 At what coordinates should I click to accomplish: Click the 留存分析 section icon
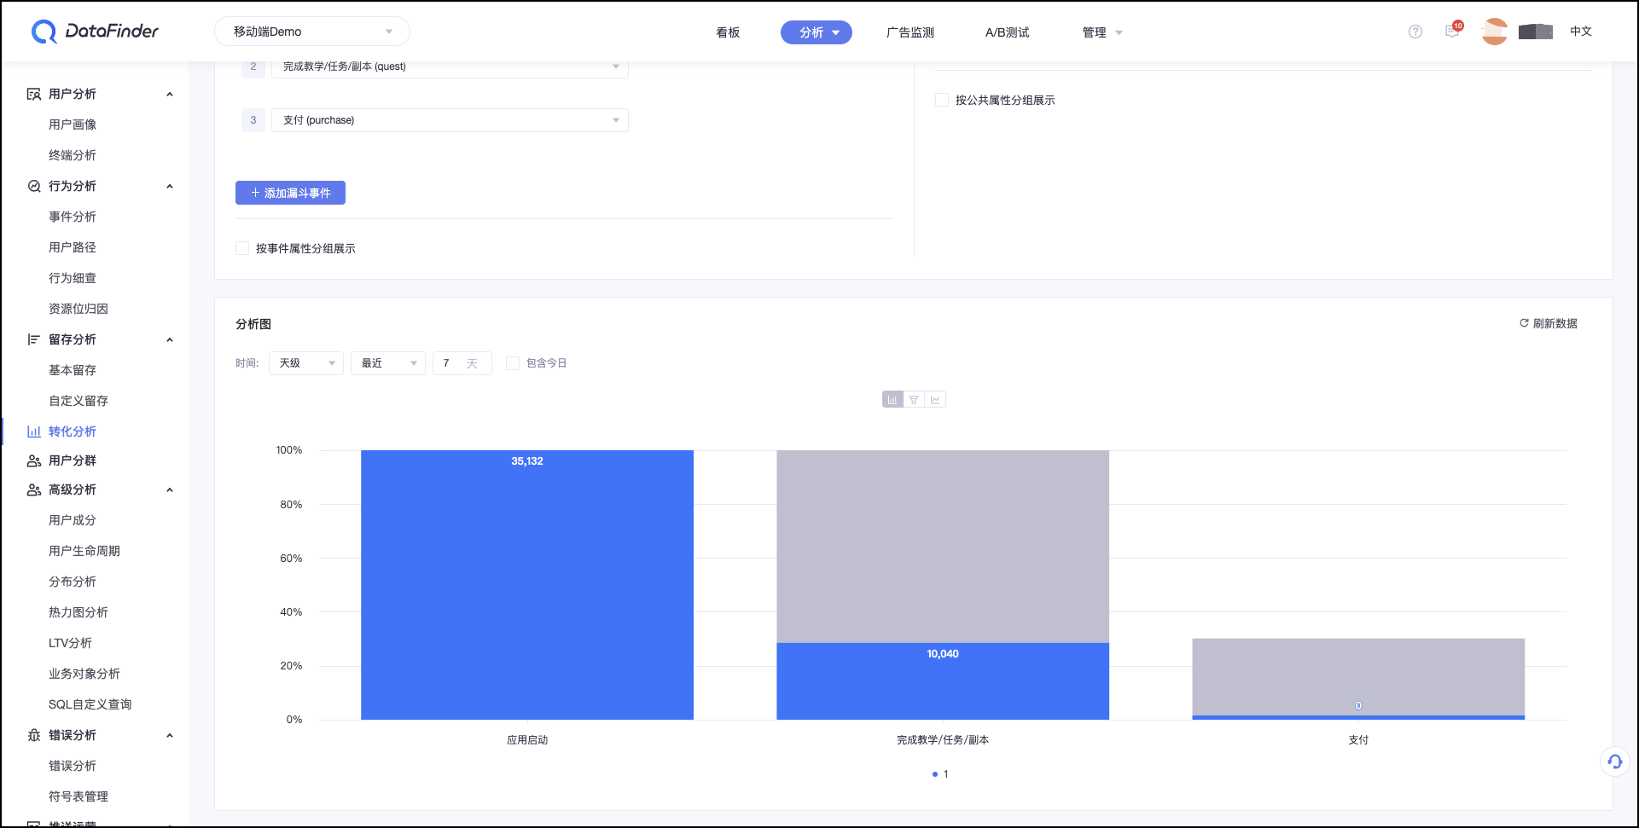[34, 339]
